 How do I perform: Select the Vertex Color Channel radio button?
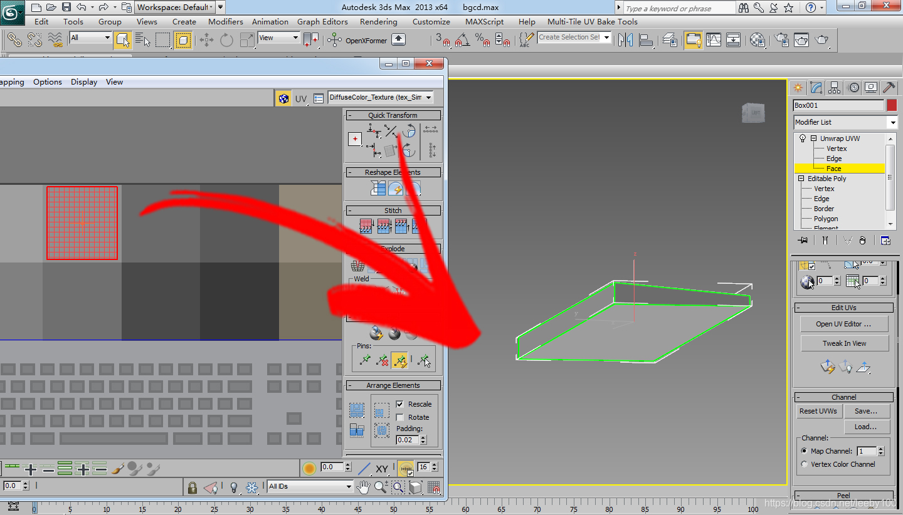(805, 464)
